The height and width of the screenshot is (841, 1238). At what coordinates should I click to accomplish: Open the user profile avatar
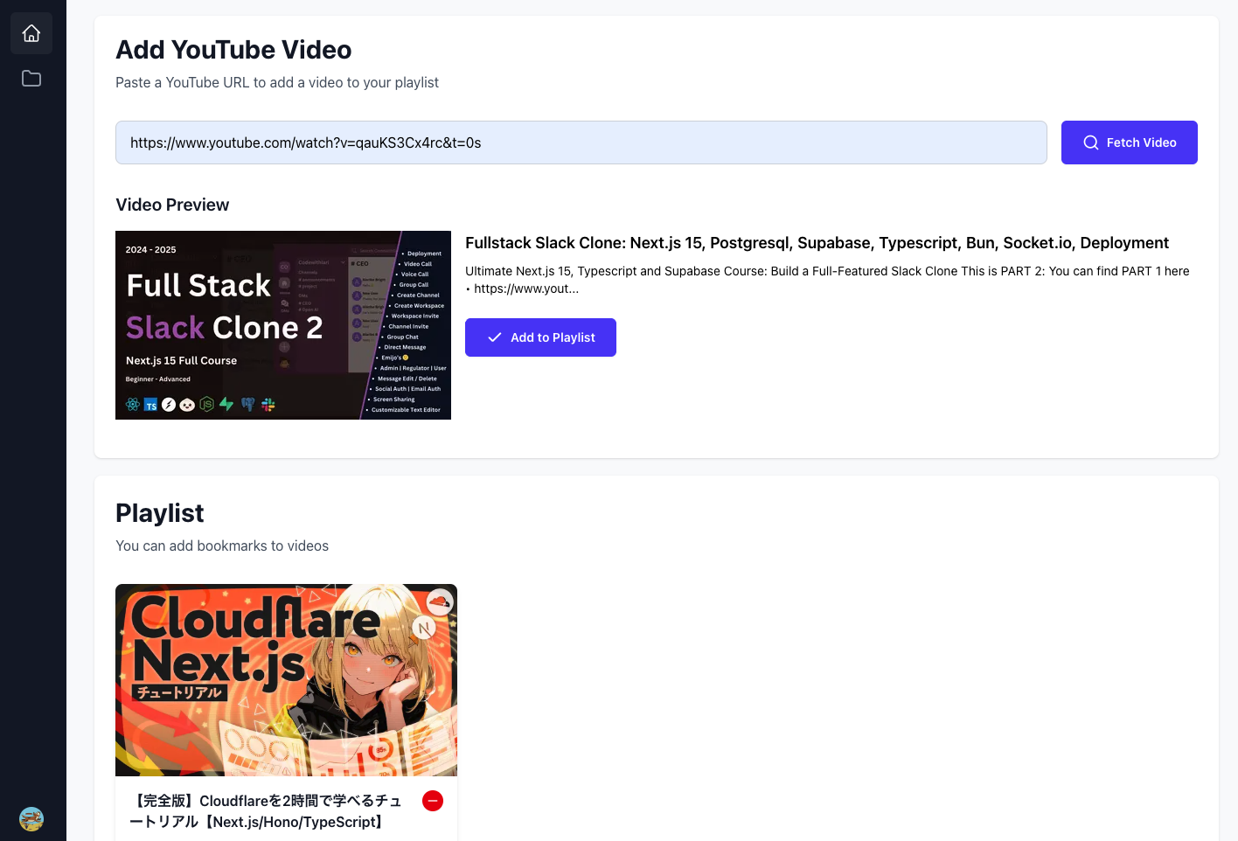tap(31, 819)
